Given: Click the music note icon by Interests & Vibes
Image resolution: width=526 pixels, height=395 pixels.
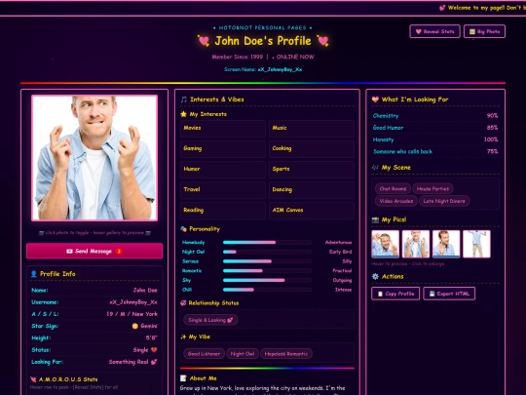Looking at the screenshot, I should [x=183, y=99].
